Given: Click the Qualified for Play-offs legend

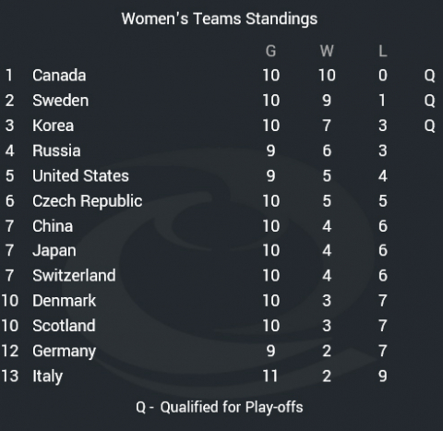Looking at the screenshot, I should (x=220, y=407).
